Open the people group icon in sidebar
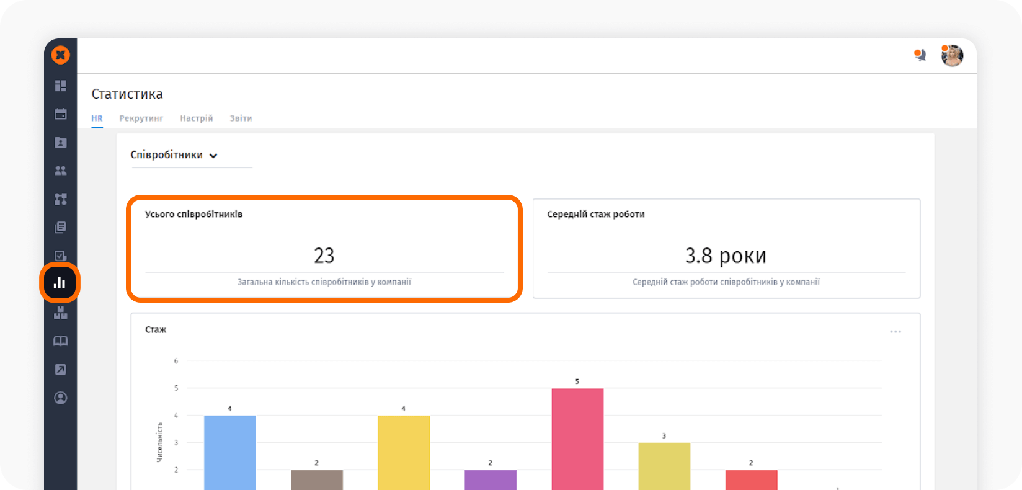Image resolution: width=1022 pixels, height=490 pixels. coord(60,171)
